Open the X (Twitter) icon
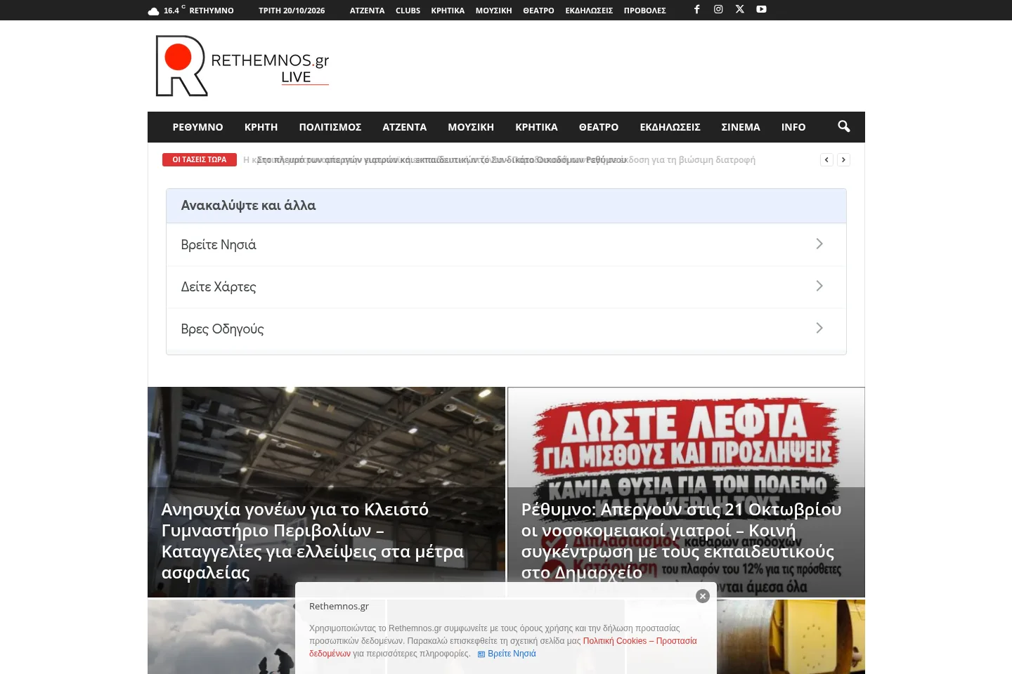1012x674 pixels. [x=739, y=9]
